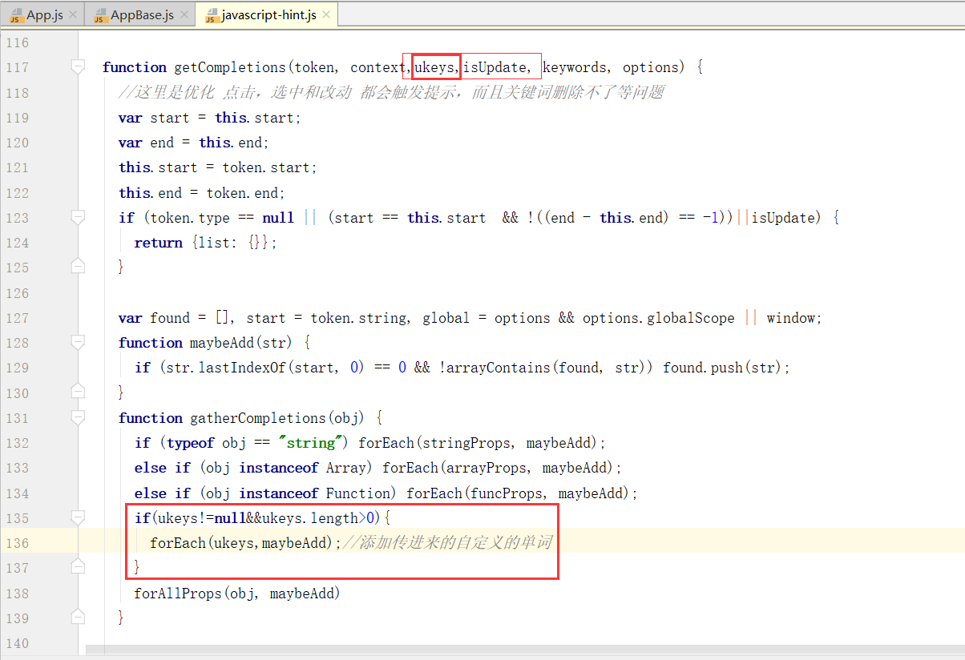Click 'globalScope' on line 127
This screenshot has height=660, width=965.
pos(690,318)
